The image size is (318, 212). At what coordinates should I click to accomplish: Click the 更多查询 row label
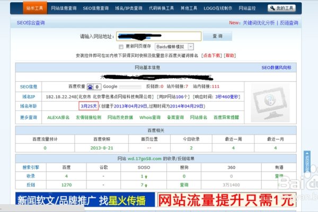click(x=29, y=118)
